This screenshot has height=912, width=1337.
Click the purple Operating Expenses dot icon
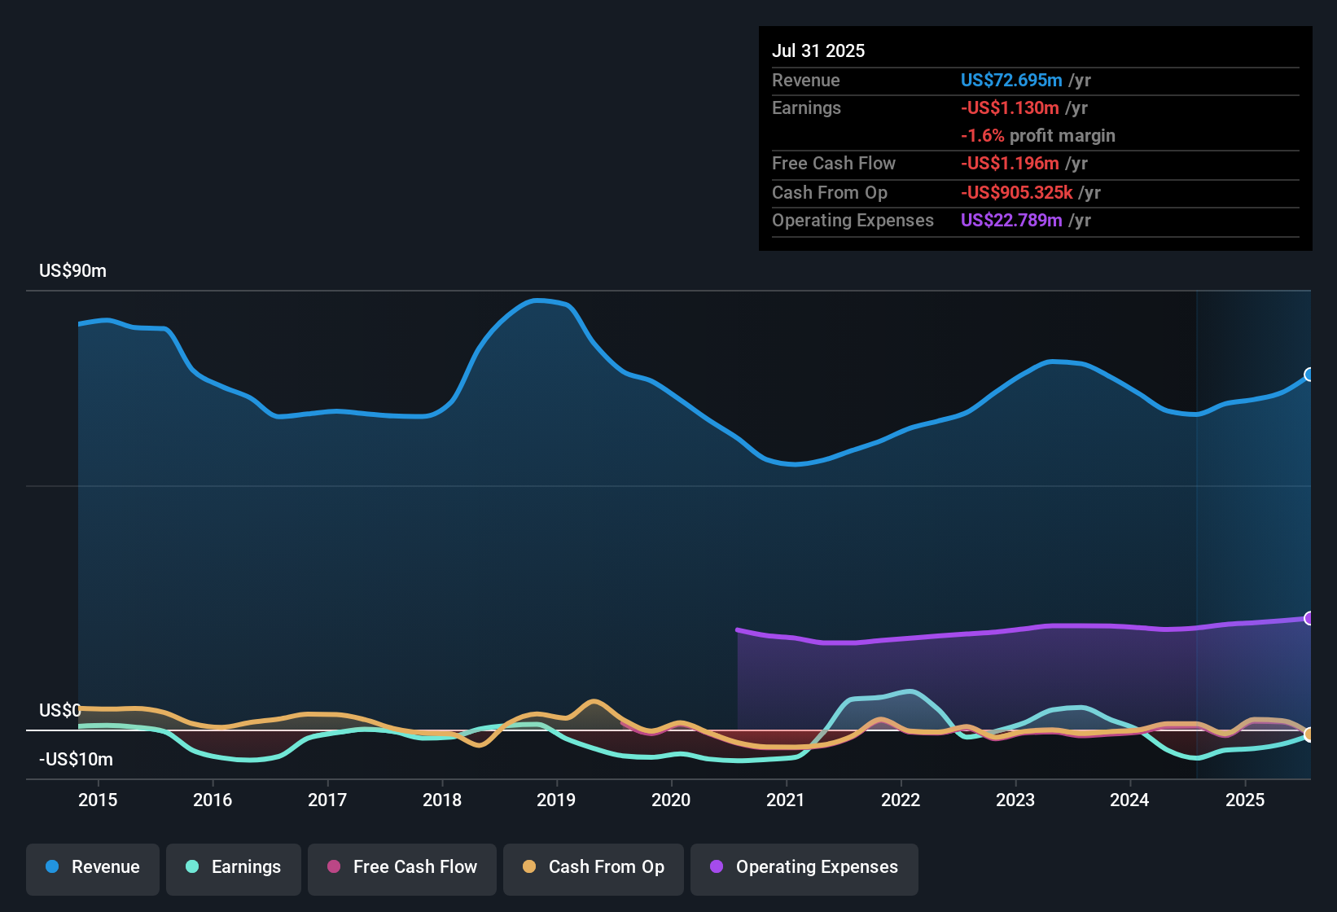click(715, 867)
